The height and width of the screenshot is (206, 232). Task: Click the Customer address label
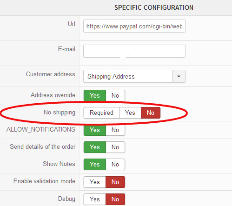coord(51,74)
